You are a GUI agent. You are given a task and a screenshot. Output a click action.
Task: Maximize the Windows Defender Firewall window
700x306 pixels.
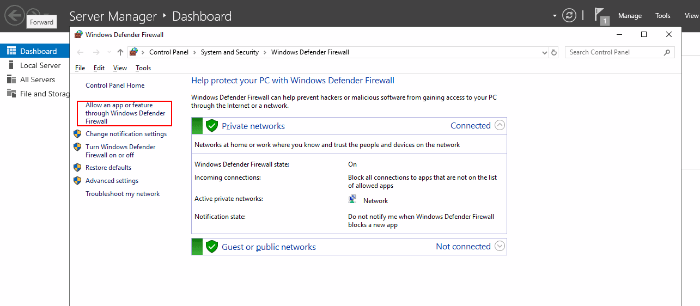click(644, 34)
